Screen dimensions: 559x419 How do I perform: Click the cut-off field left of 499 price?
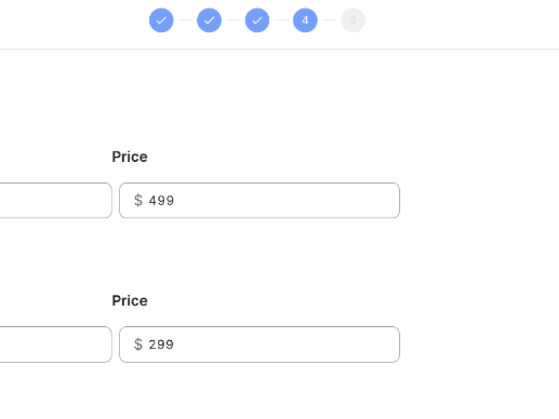click(55, 200)
